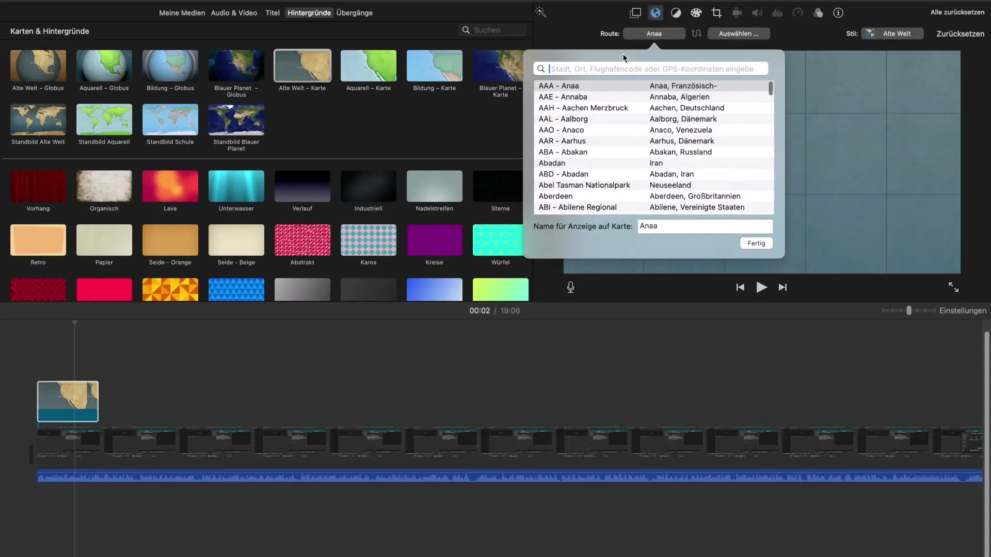Screen dimensions: 991x557
Task: Select Blauer Planet – Globus thumbnail
Action: (x=236, y=66)
